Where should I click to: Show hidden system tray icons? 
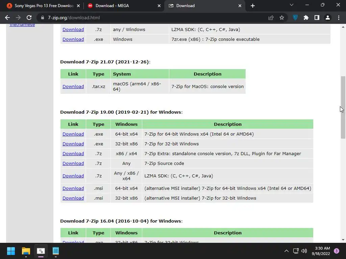(x=287, y=251)
